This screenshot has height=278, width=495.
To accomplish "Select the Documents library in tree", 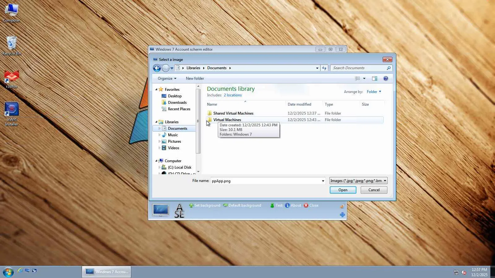I will pos(177,128).
